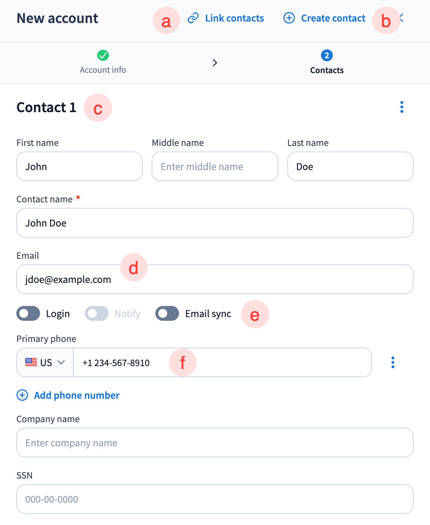Toggle the Notify switch
Image resolution: width=430 pixels, height=525 pixels.
tap(97, 313)
